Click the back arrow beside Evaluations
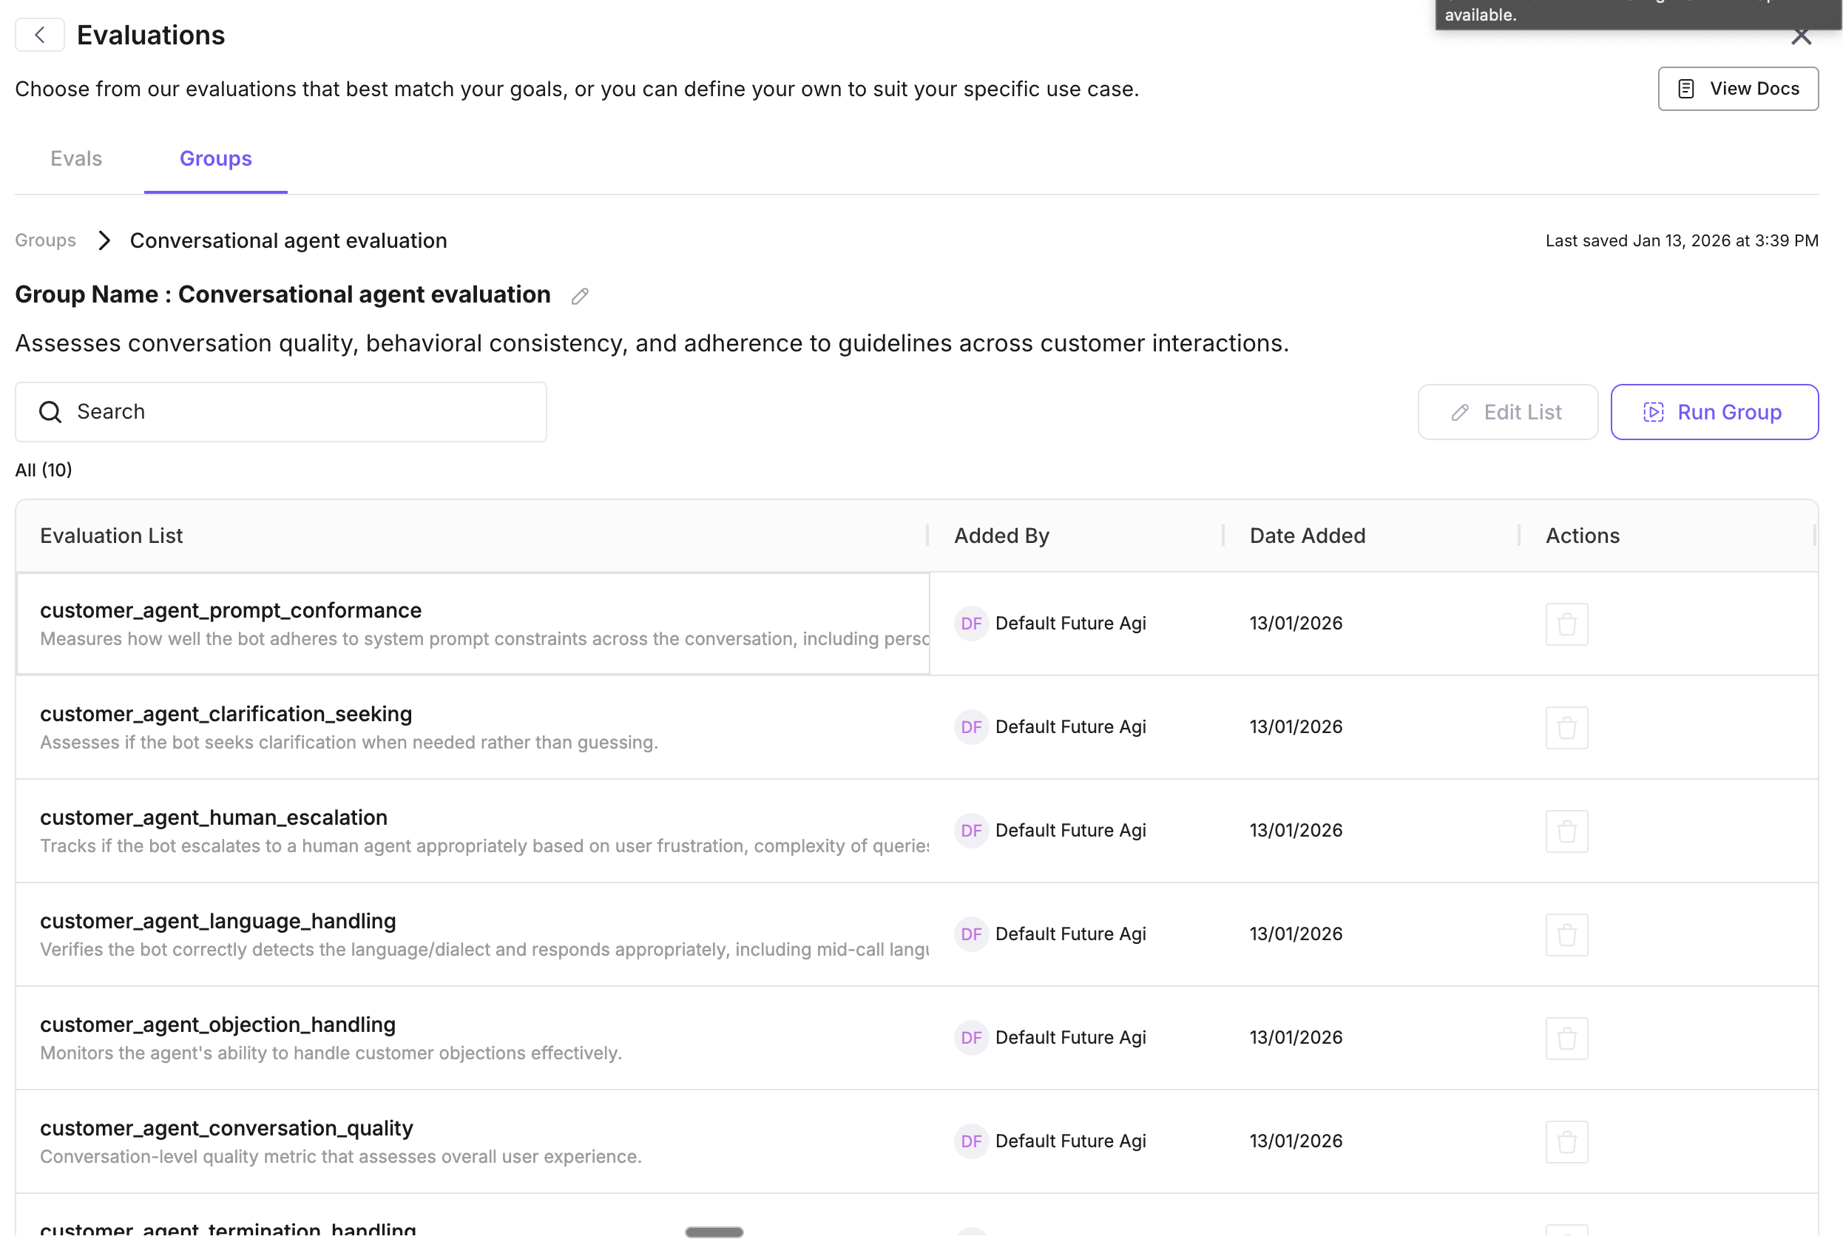1843x1259 pixels. point(40,35)
